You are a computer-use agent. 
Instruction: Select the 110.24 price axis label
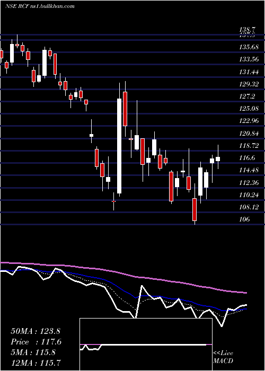(x=249, y=195)
